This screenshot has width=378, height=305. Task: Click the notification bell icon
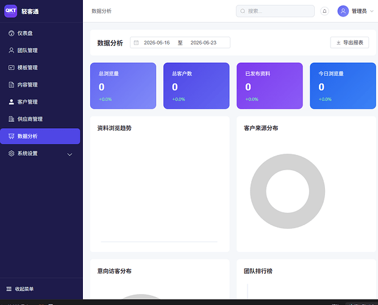click(x=324, y=11)
